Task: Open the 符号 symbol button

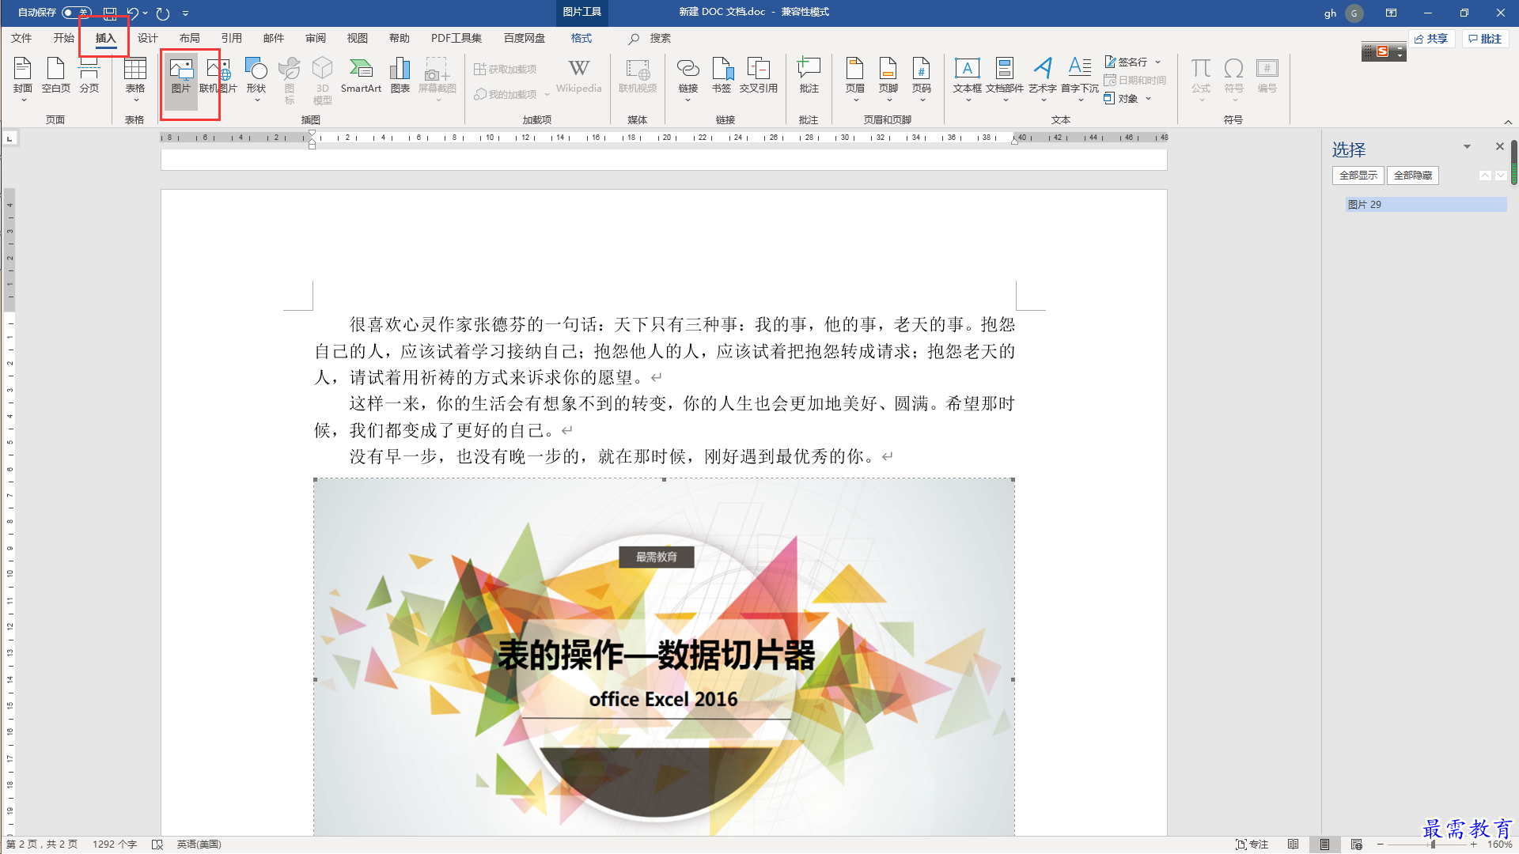Action: click(1234, 78)
